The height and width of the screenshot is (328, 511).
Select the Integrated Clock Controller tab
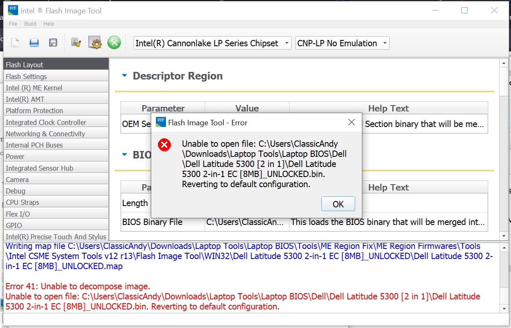tap(56, 122)
